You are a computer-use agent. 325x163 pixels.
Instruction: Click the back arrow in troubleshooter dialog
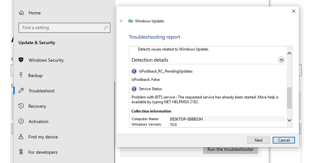121,21
